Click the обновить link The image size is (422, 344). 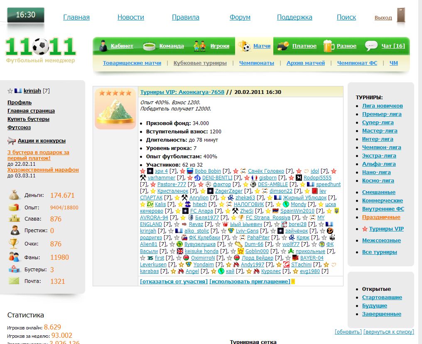coord(348,332)
